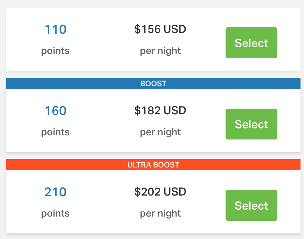Click 'points' label below 210
This screenshot has width=304, height=239.
point(55,213)
